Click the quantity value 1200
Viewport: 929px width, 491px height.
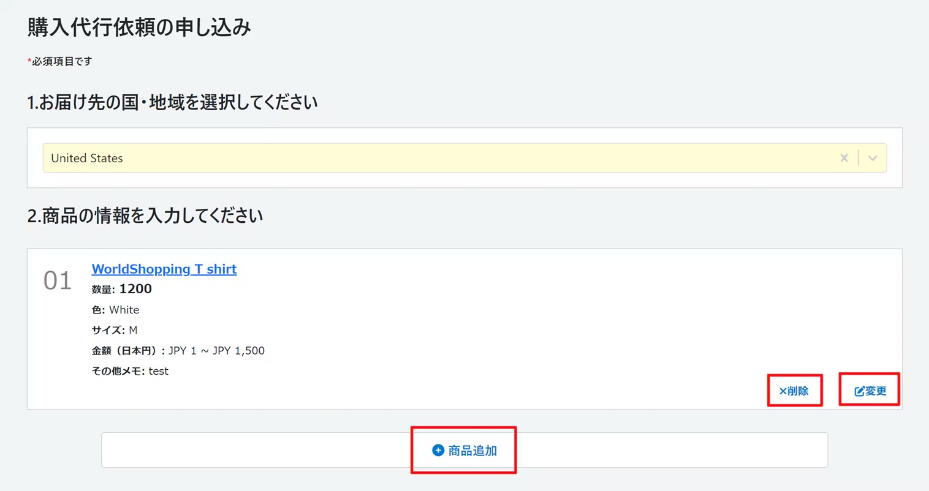135,288
